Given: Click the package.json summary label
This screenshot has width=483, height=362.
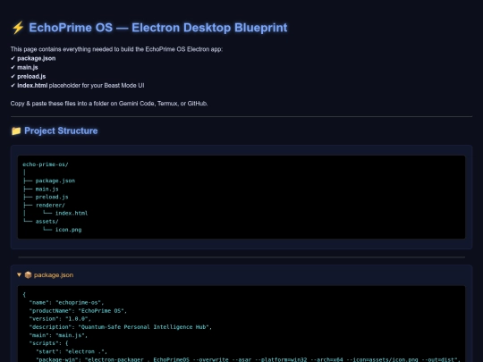Looking at the screenshot, I should pyautogui.click(x=54, y=275).
